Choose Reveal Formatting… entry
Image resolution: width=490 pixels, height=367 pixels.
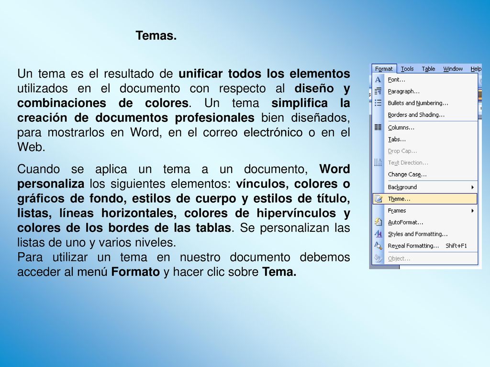(x=425, y=246)
